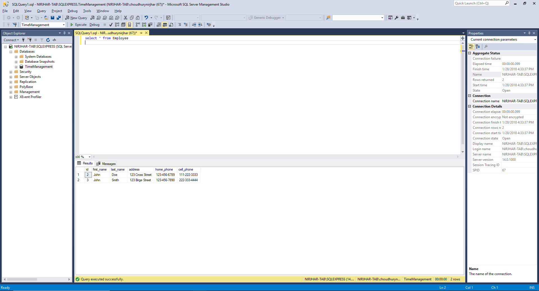The width and height of the screenshot is (539, 291).
Task: Open the editor zoom 100 % dropdown
Action: pyautogui.click(x=90, y=157)
